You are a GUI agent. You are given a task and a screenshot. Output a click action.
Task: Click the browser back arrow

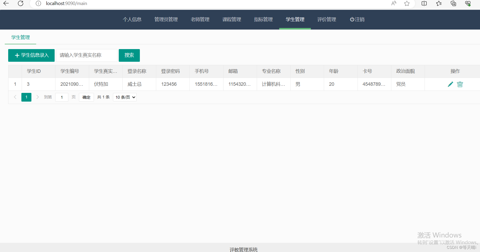tap(6, 3)
